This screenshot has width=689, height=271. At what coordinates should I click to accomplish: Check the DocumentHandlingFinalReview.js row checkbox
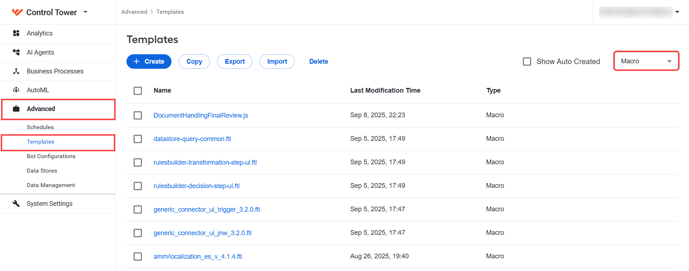[x=138, y=115]
